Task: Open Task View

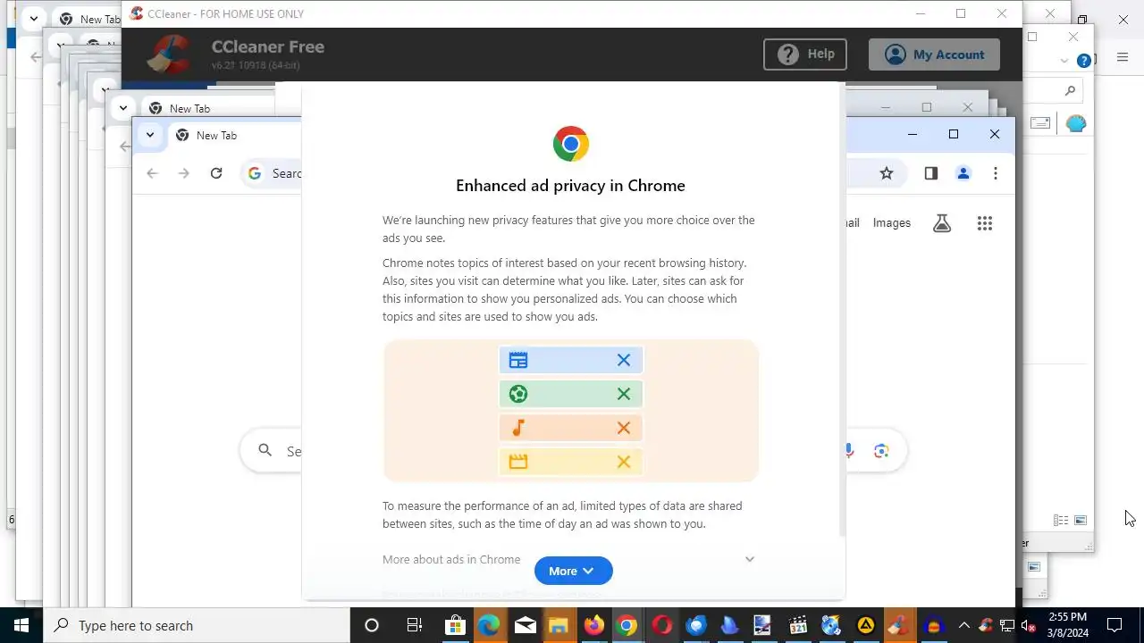Action: (415, 625)
